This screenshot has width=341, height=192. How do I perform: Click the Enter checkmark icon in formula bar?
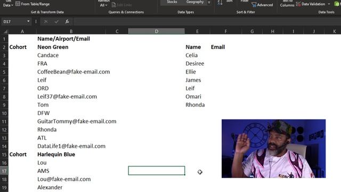tap(56, 21)
